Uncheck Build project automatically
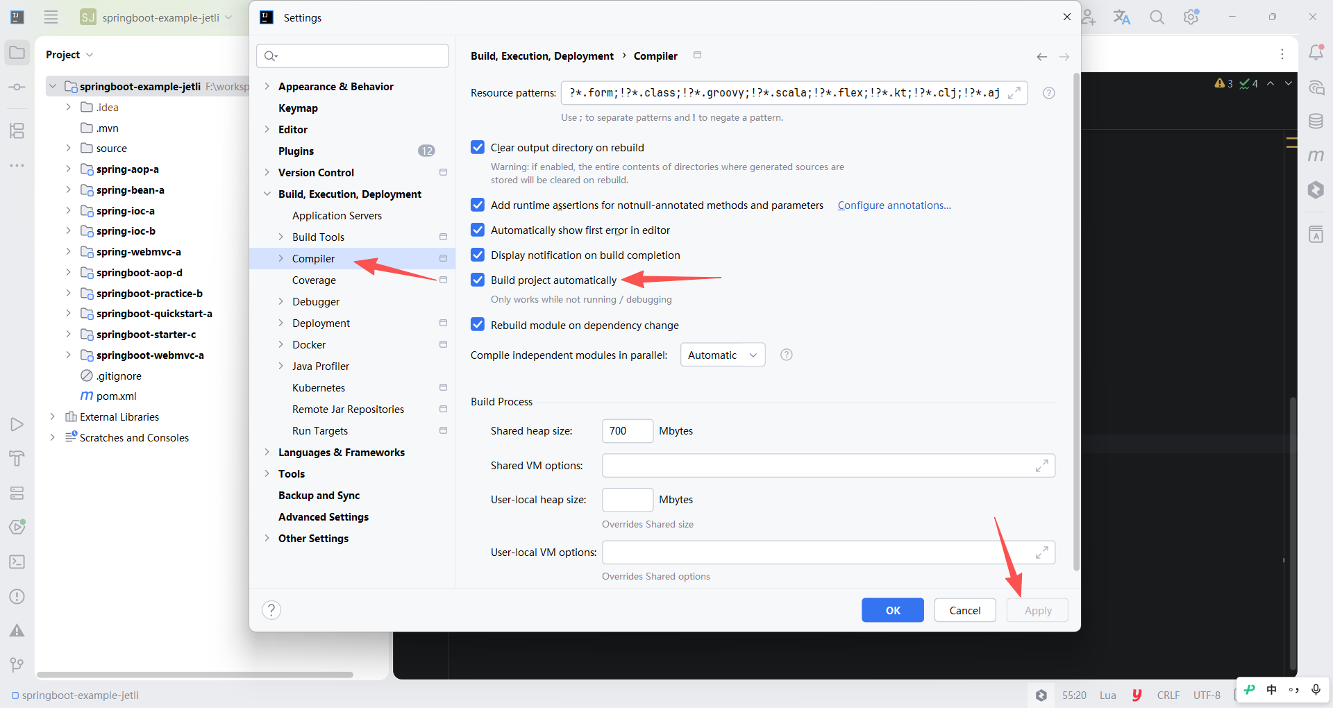Image resolution: width=1333 pixels, height=708 pixels. click(478, 280)
